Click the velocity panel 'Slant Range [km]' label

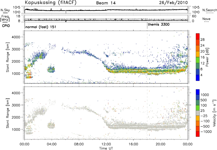coord(8,113)
